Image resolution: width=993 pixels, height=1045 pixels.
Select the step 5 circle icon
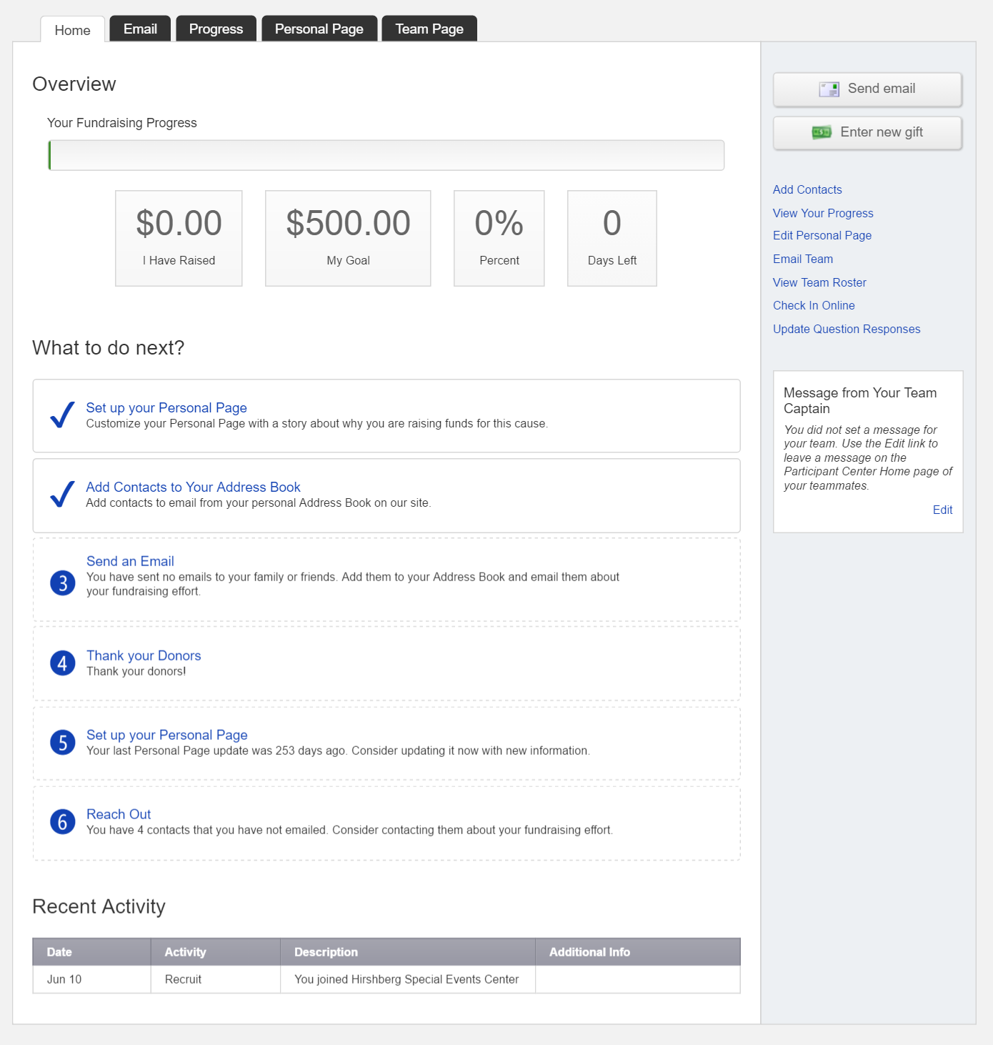(63, 743)
